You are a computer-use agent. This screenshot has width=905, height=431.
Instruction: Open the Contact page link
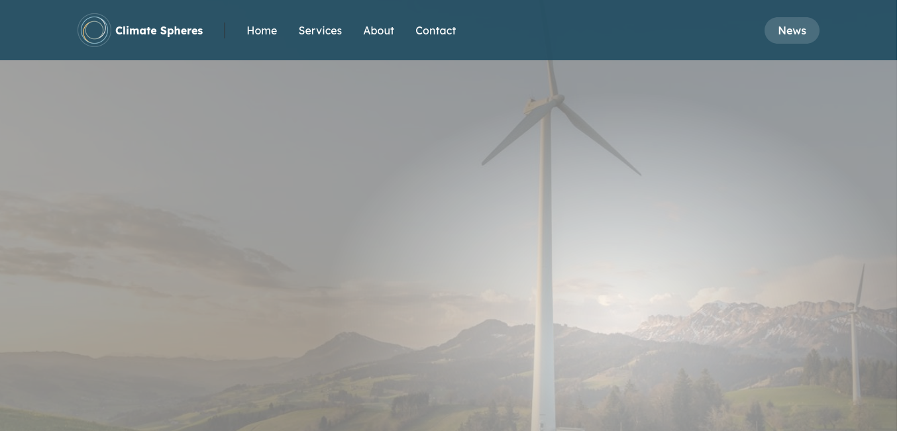[435, 30]
